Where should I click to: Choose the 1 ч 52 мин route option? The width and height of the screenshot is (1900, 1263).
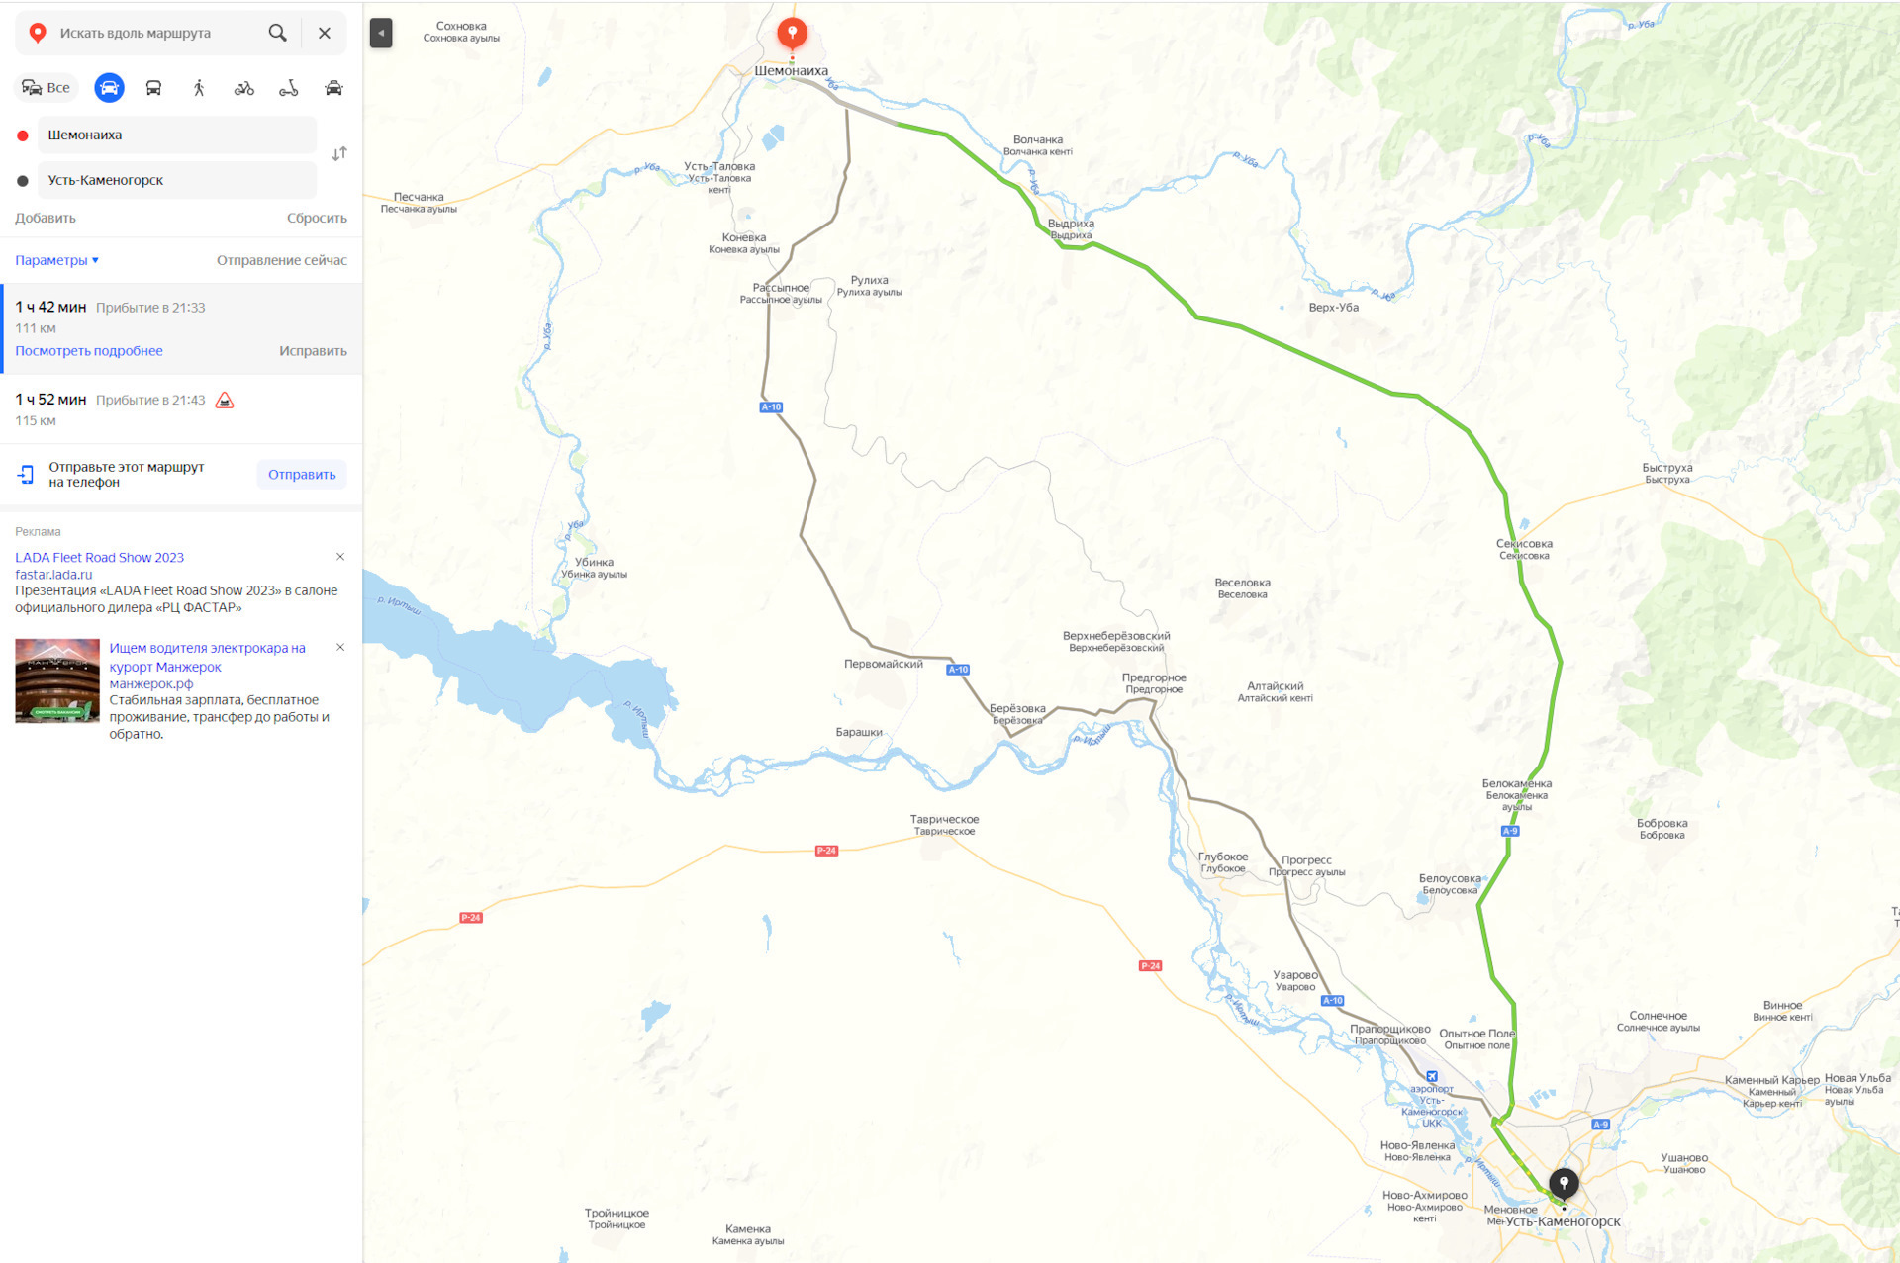coord(181,409)
